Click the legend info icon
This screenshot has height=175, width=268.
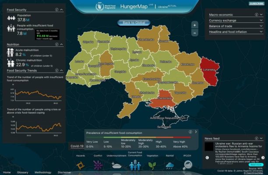pos(190,132)
